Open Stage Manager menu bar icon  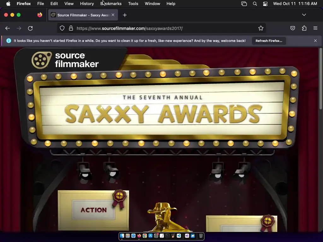point(244,4)
